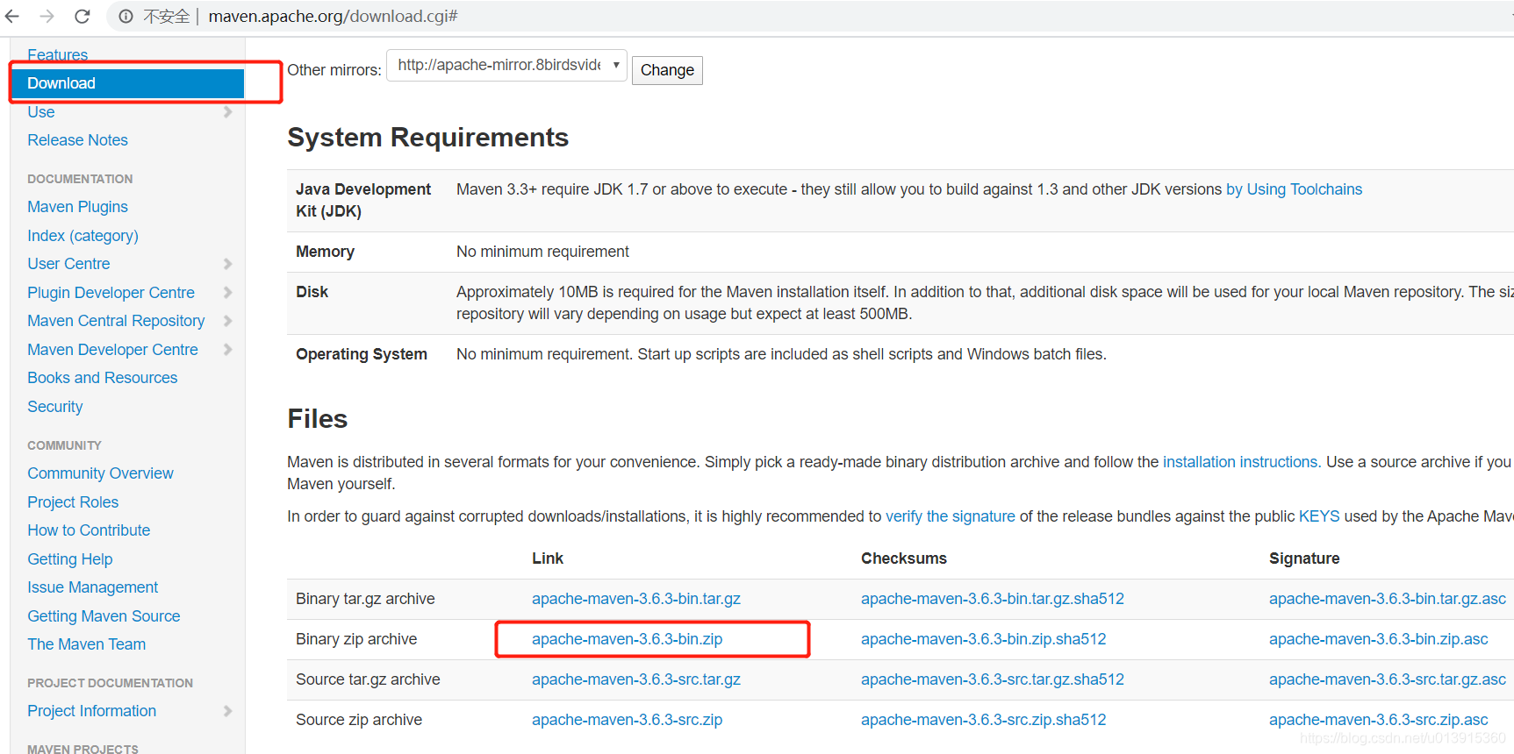Download apache-maven-3.6.3-src.tar.gz
Viewport: 1514px width, 754px height.
pyautogui.click(x=636, y=679)
